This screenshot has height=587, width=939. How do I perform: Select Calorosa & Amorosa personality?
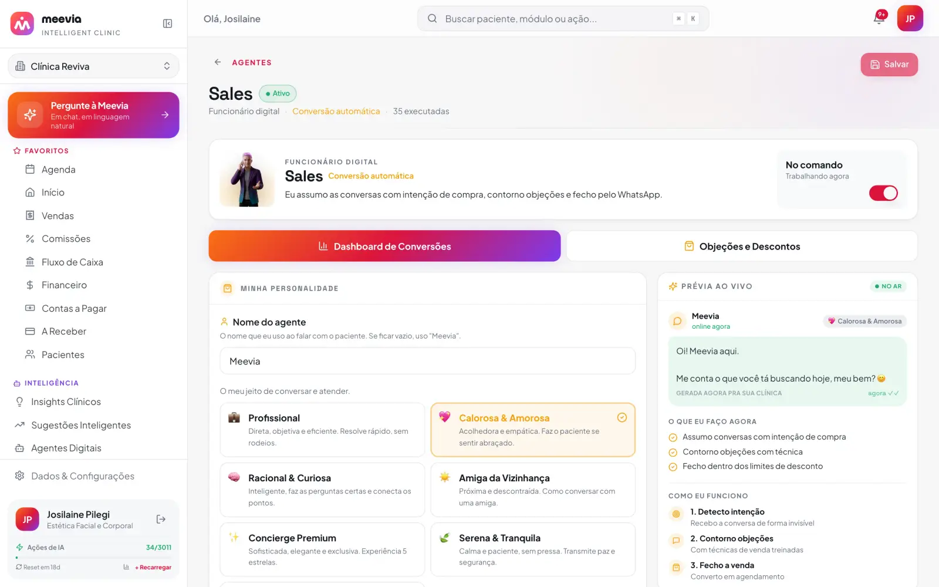click(533, 430)
